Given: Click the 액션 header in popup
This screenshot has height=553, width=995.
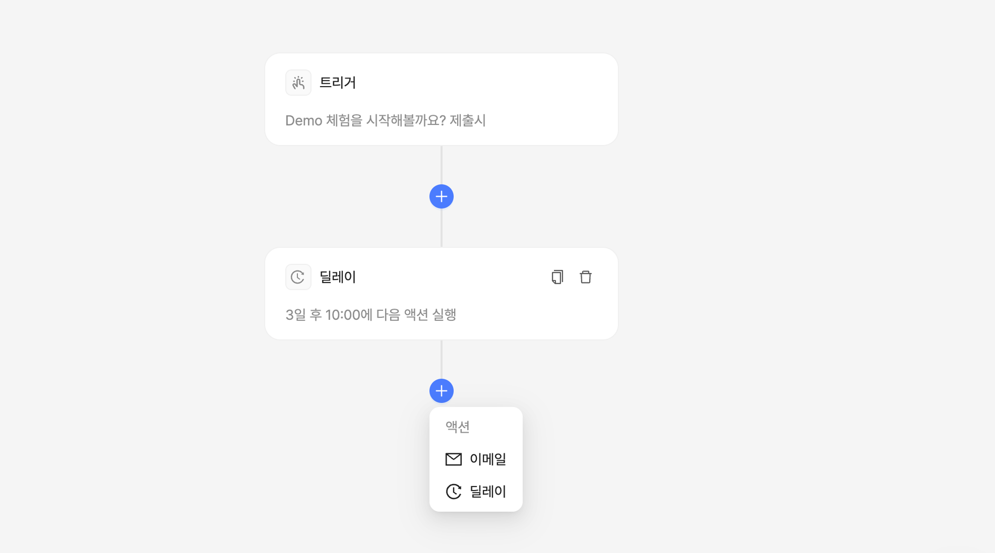Looking at the screenshot, I should 458,427.
